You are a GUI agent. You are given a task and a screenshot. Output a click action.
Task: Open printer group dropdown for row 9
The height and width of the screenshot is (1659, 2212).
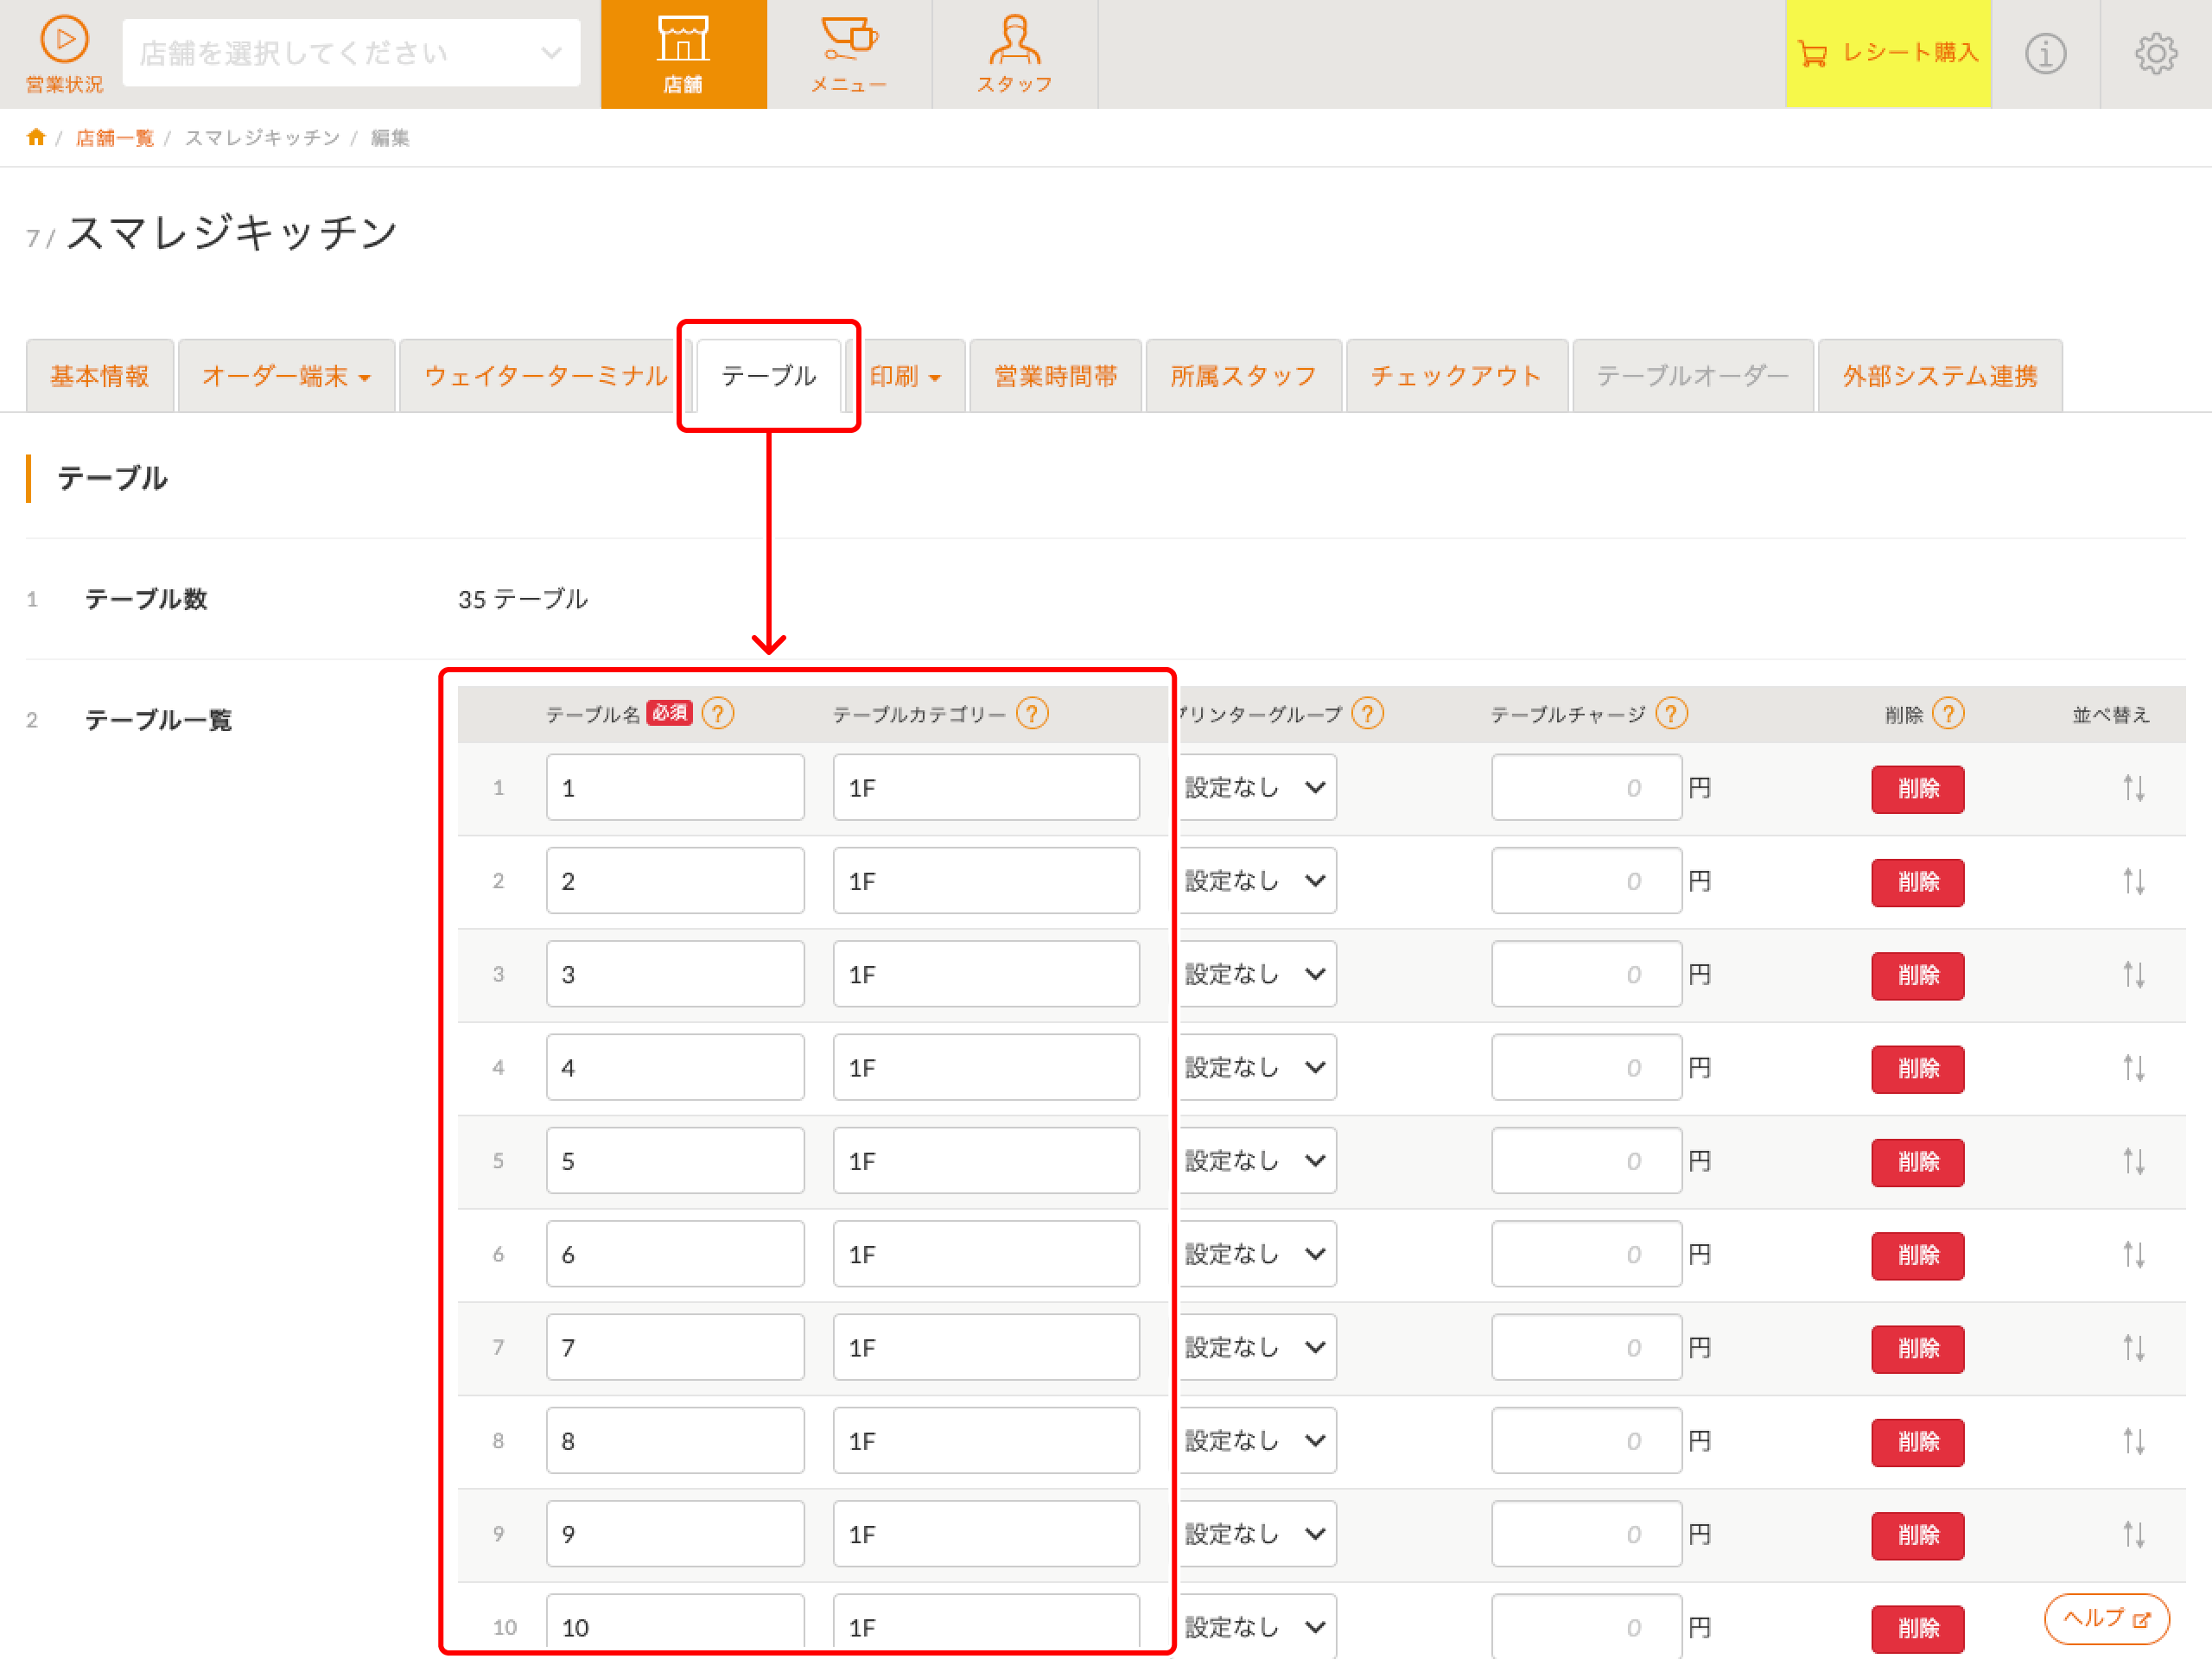(x=1257, y=1534)
